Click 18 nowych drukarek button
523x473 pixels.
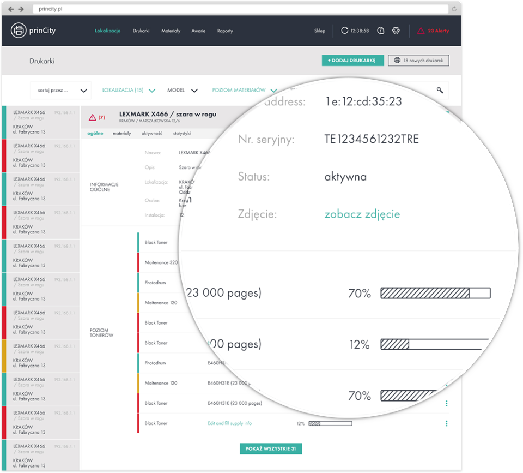418,61
